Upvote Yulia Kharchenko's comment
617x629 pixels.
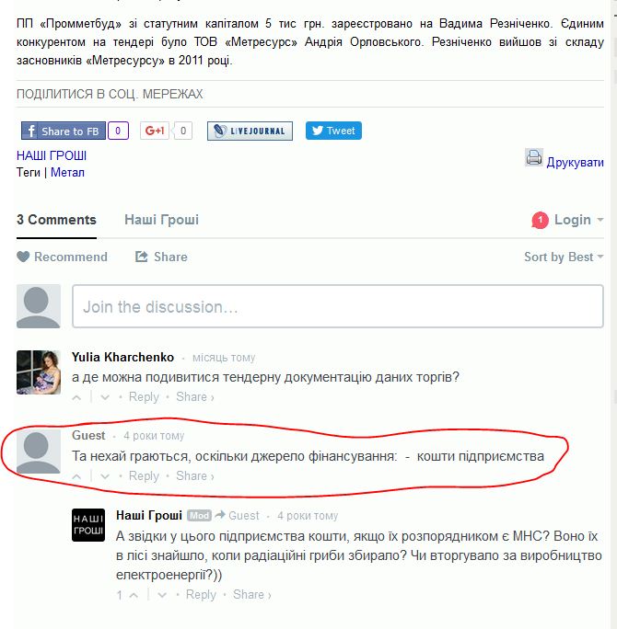76,397
